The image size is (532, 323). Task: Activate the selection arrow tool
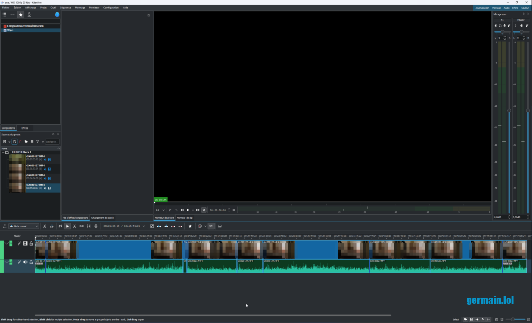[x=67, y=226]
